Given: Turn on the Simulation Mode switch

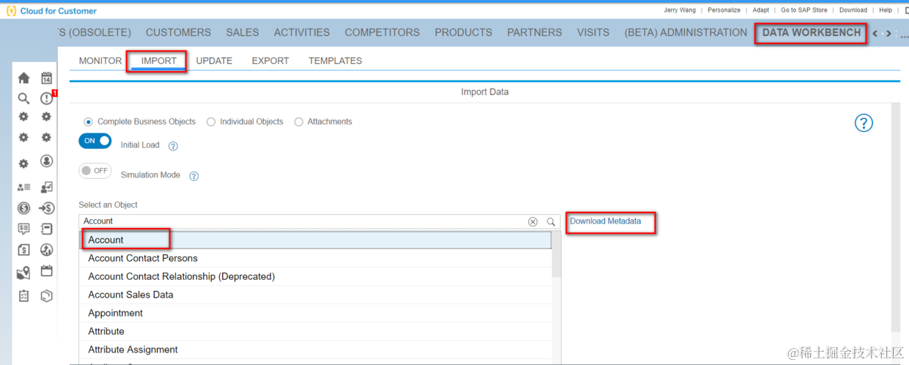Looking at the screenshot, I should pyautogui.click(x=95, y=171).
